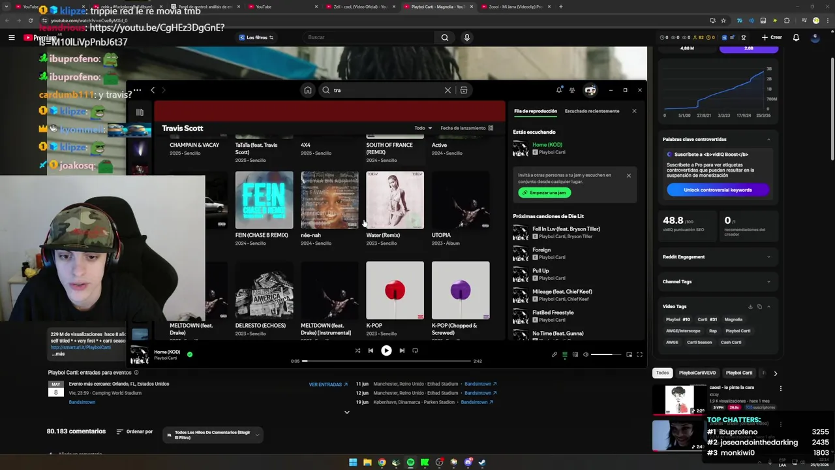Show next recommendation chips arrow

pos(775,373)
